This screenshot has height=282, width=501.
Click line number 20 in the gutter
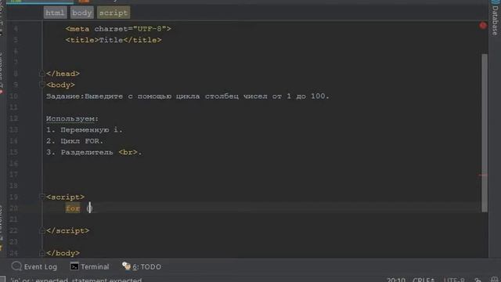(x=13, y=208)
